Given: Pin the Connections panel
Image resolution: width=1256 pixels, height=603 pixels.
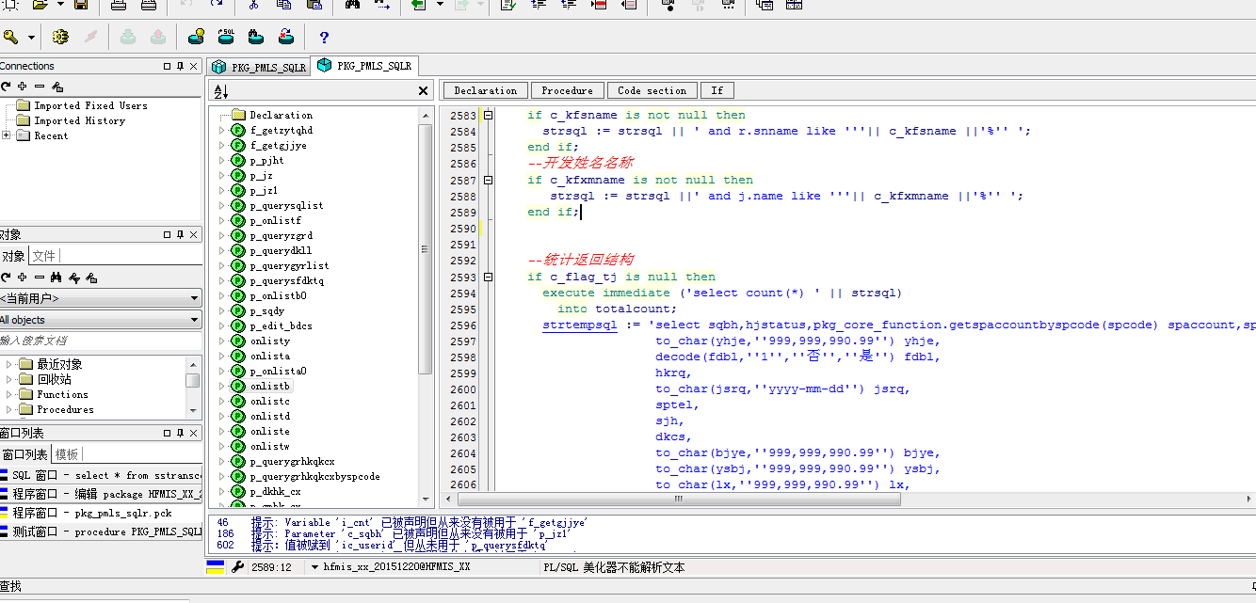Looking at the screenshot, I should pyautogui.click(x=180, y=66).
